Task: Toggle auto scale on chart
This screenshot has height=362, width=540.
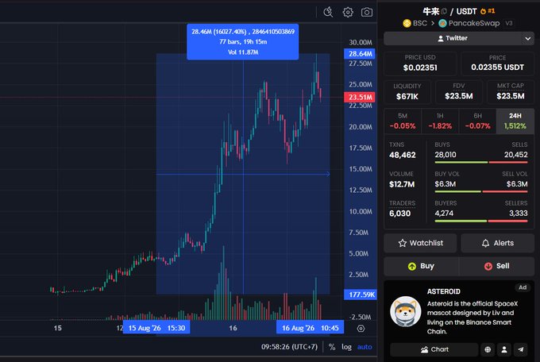Action: tap(364, 347)
